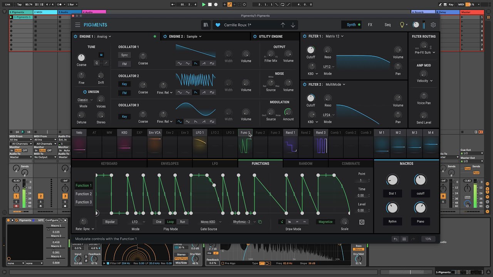This screenshot has width=493, height=277.
Task: Choose square waveform for Oscillator 1
Action: (x=212, y=63)
